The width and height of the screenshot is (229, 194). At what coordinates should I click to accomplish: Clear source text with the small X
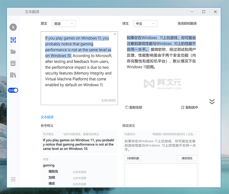tap(115, 34)
